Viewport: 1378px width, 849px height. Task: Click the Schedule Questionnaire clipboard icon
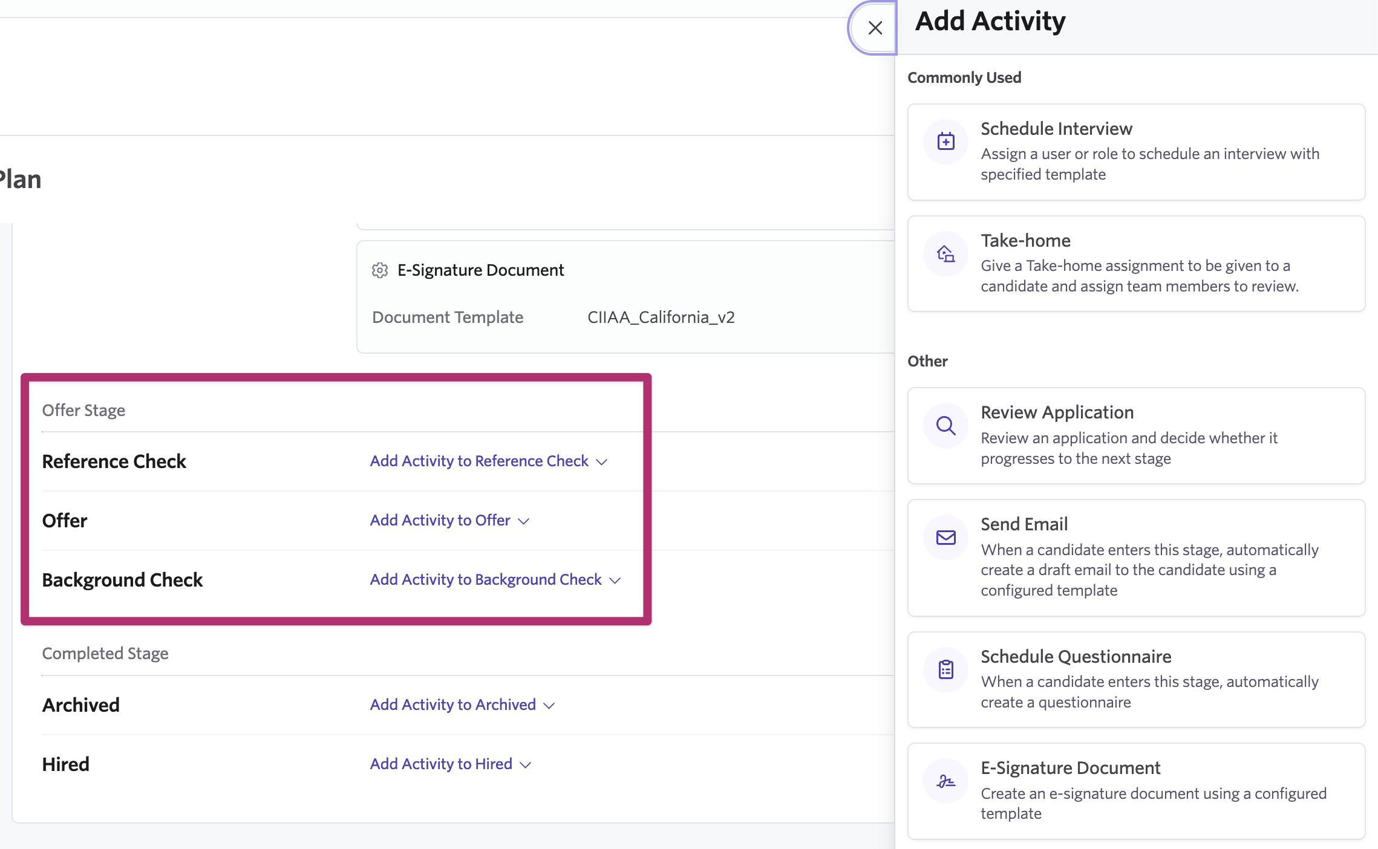point(945,669)
